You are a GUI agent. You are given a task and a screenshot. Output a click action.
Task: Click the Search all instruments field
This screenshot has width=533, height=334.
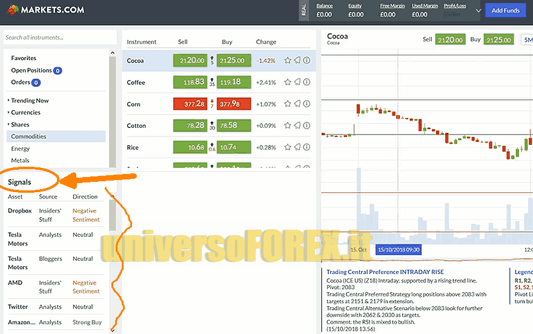click(55, 38)
